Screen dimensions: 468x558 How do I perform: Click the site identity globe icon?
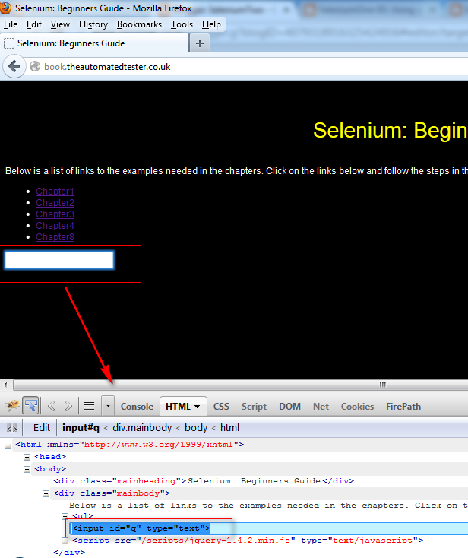point(35,67)
